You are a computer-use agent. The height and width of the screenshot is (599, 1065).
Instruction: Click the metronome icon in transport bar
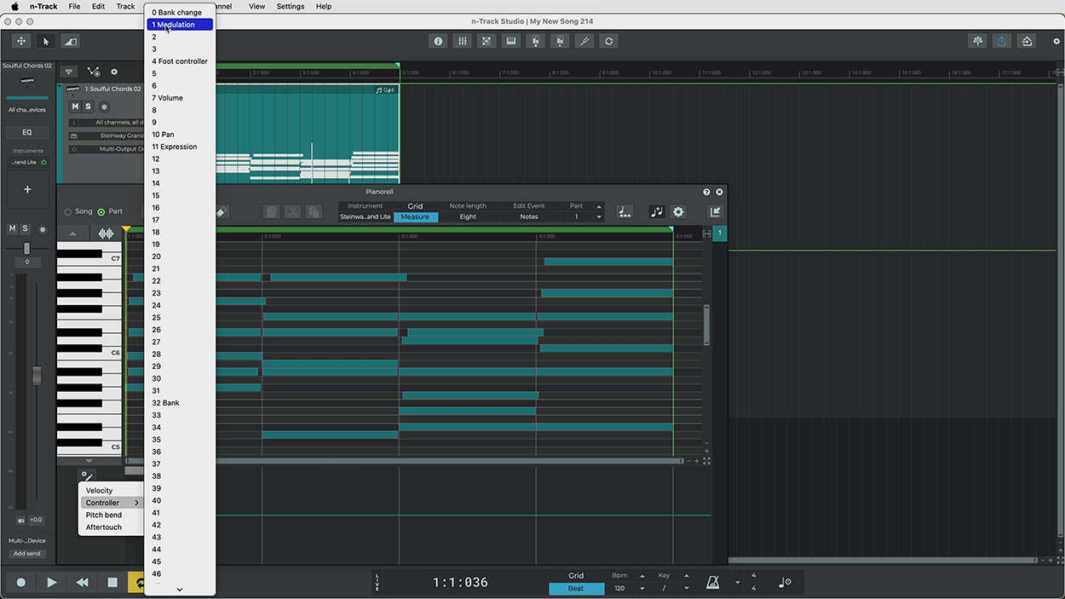click(x=711, y=582)
